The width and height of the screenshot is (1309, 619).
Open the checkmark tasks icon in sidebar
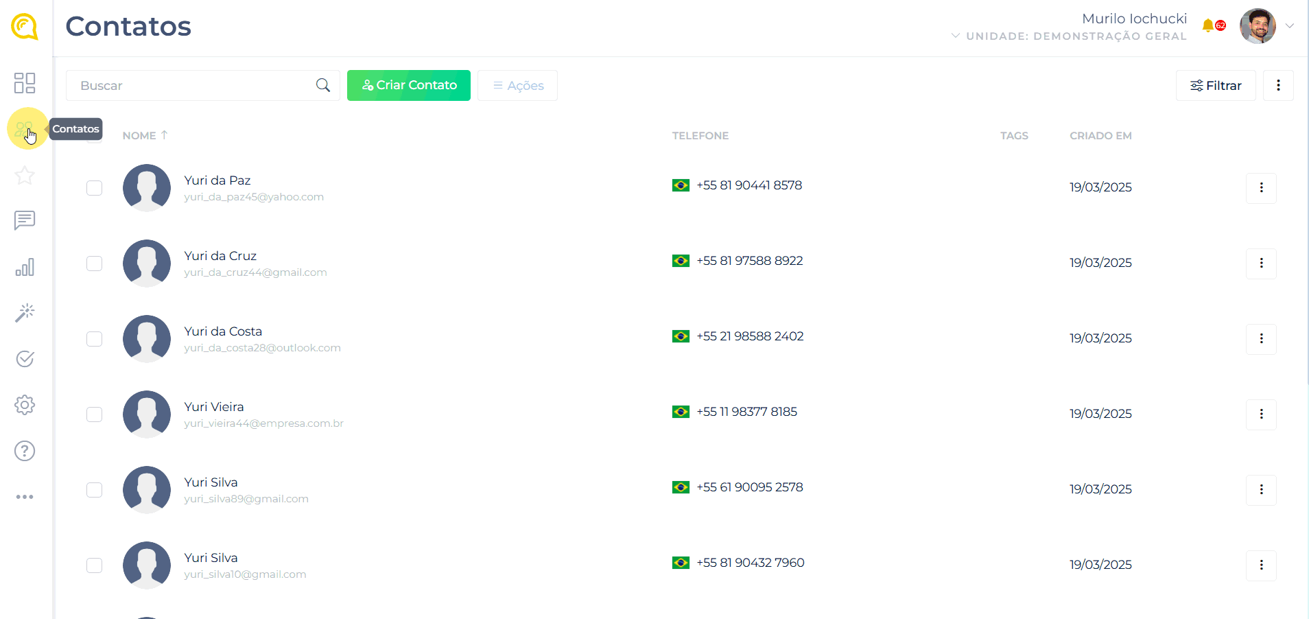pyautogui.click(x=25, y=359)
